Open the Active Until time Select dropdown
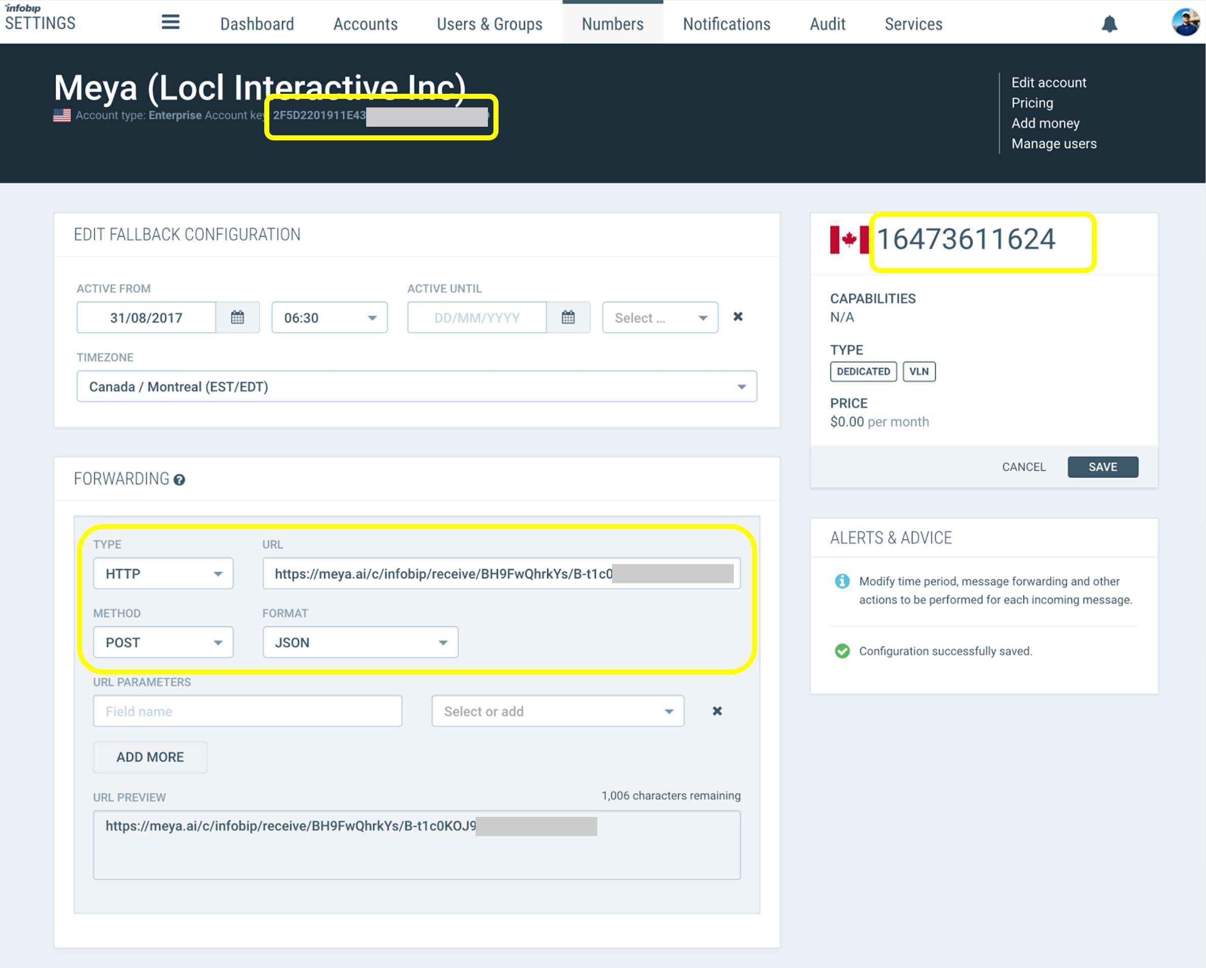Image resolution: width=1206 pixels, height=968 pixels. coord(660,317)
